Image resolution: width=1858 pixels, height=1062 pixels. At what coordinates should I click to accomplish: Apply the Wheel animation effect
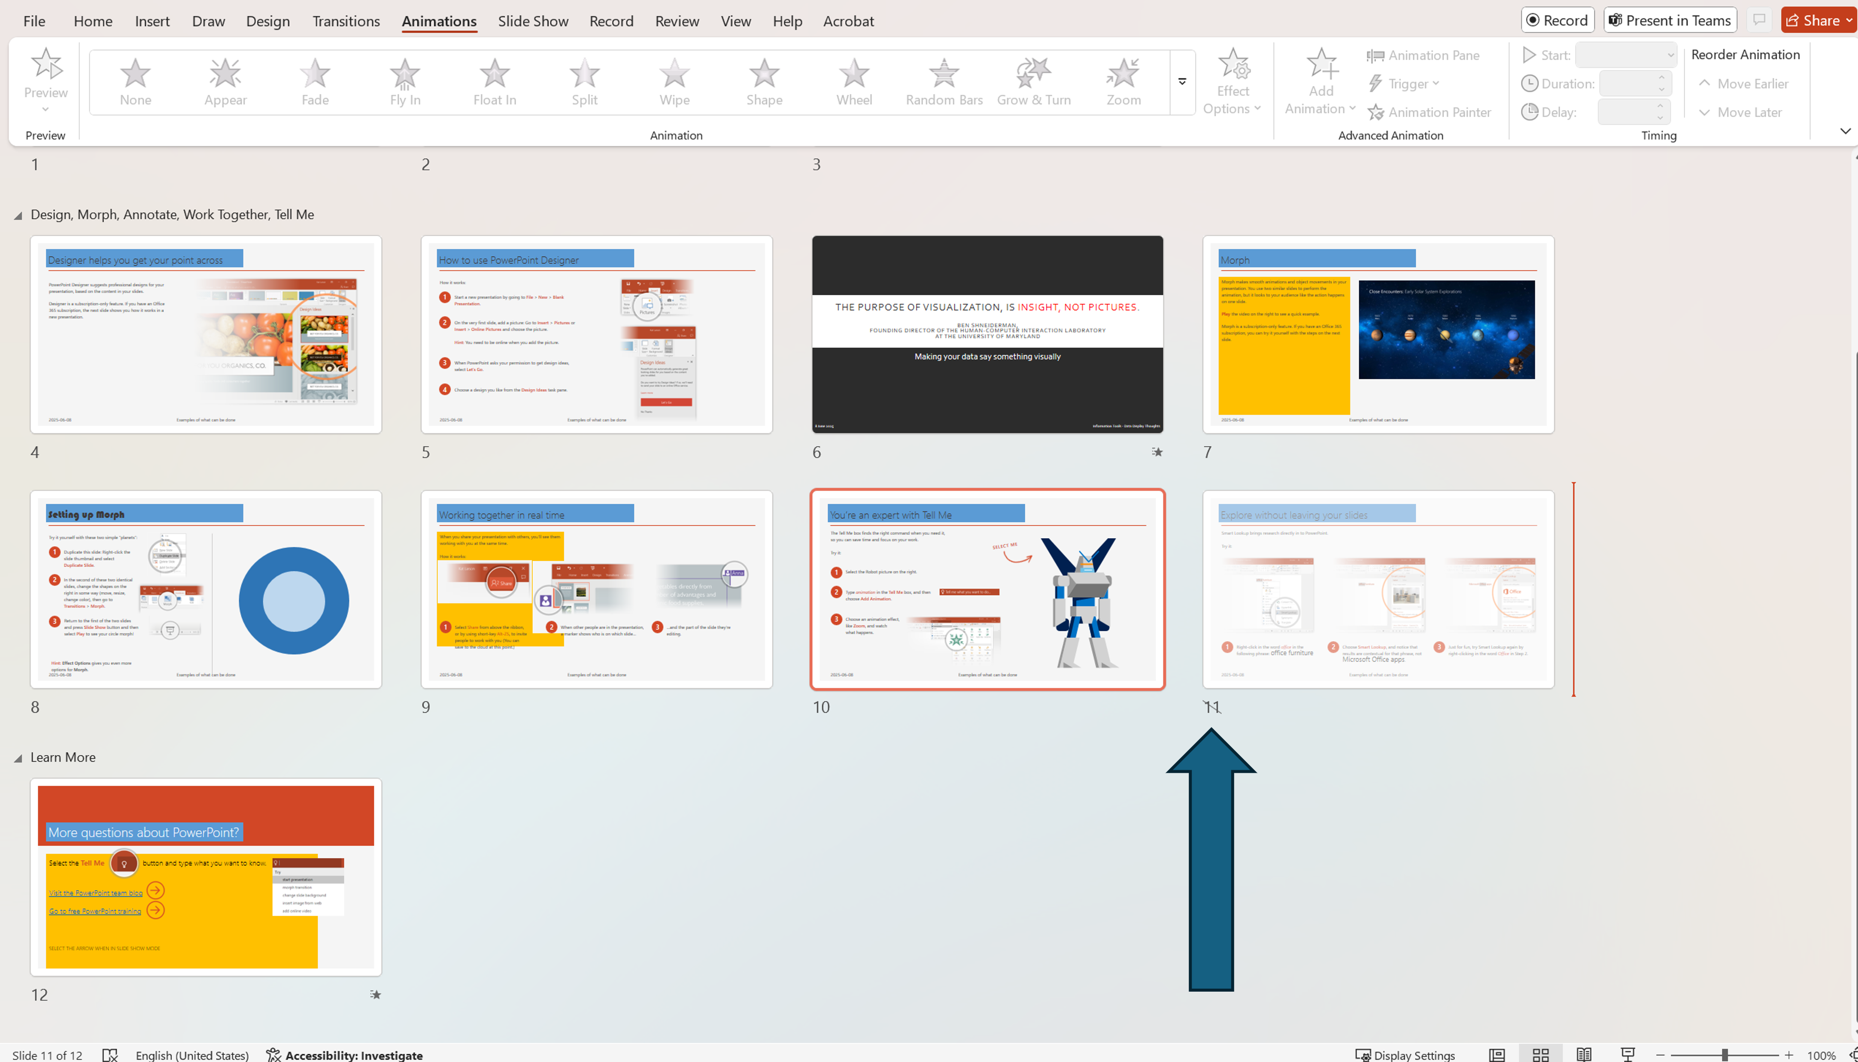tap(853, 82)
